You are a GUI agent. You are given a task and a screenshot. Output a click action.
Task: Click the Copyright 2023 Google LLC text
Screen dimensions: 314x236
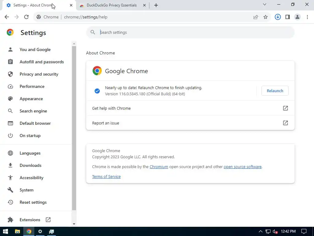click(133, 157)
